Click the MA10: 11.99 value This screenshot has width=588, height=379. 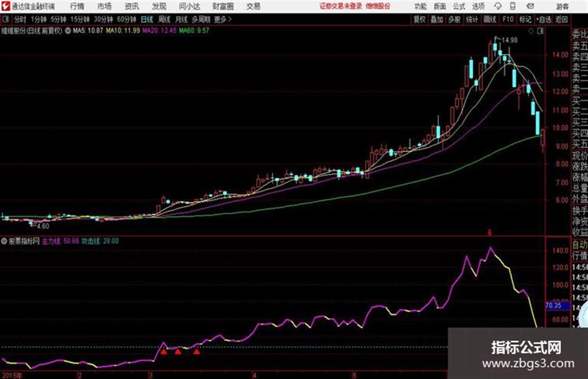click(x=123, y=30)
